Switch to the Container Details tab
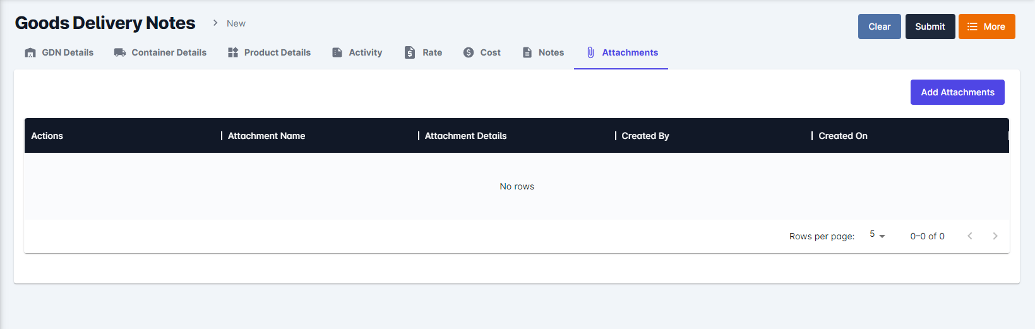 (x=169, y=52)
